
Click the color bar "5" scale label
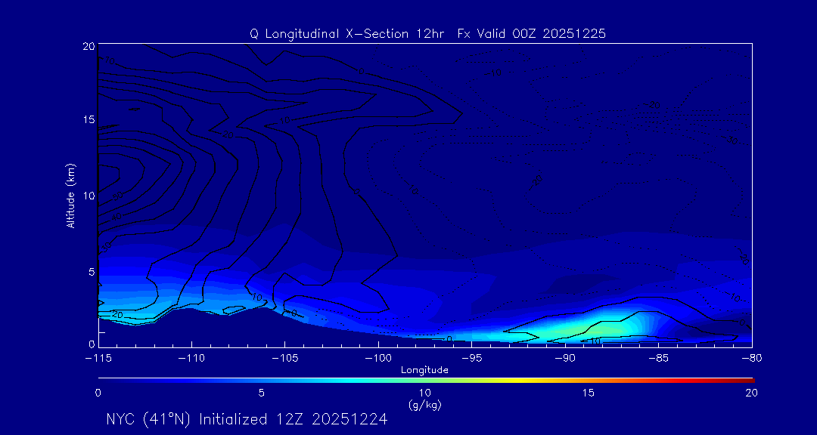click(x=262, y=393)
